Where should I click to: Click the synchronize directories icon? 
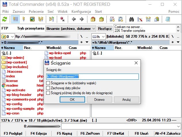tap(148, 19)
